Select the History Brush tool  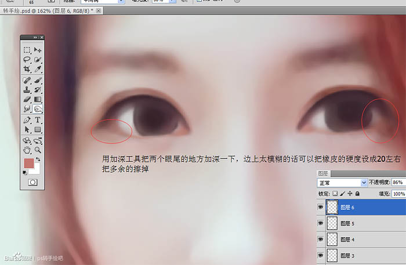38,90
